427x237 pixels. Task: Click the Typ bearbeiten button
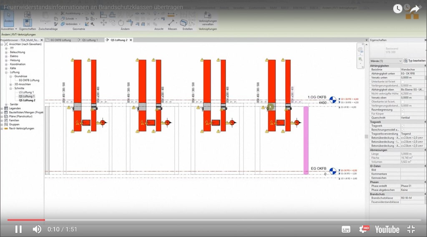414,61
